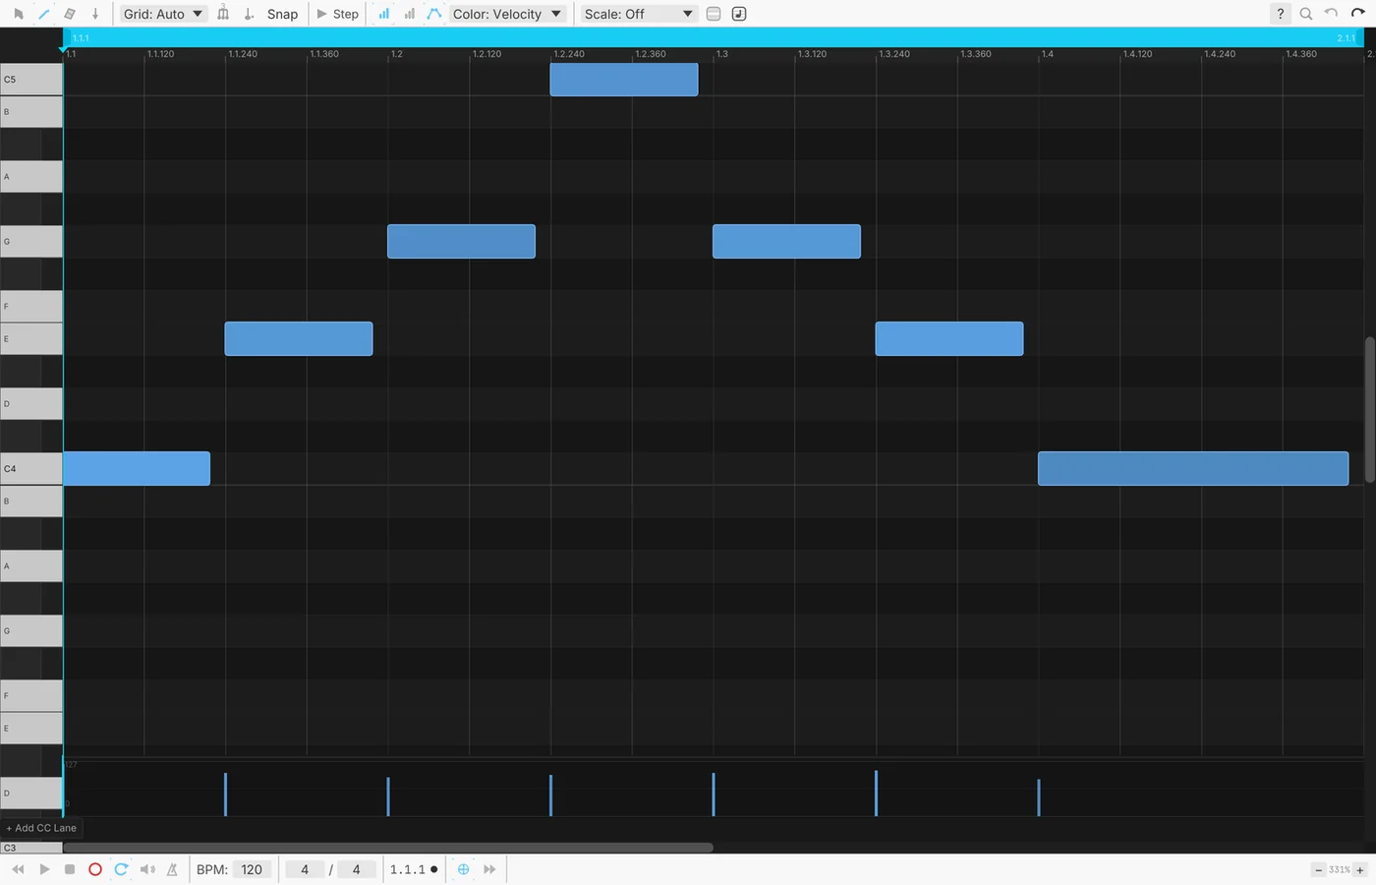Image resolution: width=1376 pixels, height=885 pixels.
Task: Toggle Snap to grid
Action: click(x=282, y=14)
